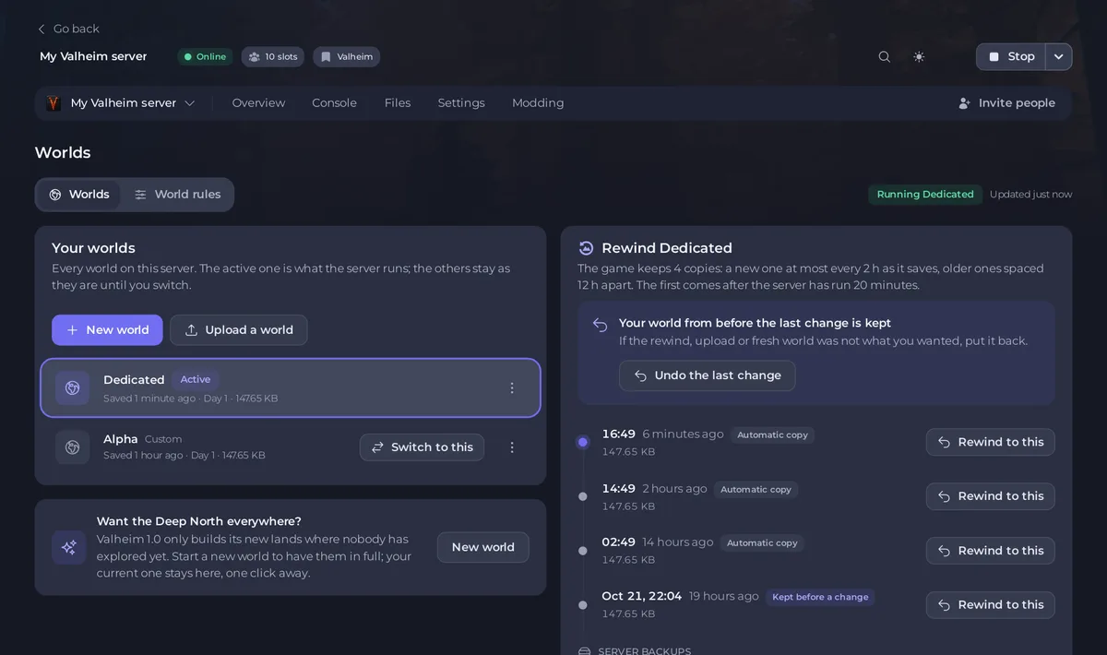Screen dimensions: 1107x655
Task: Expand the Stop button dropdown arrow
Action: pos(1059,56)
